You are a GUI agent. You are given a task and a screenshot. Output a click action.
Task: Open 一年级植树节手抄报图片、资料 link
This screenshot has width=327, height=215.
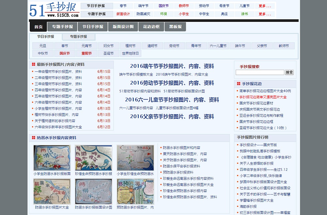58,71
